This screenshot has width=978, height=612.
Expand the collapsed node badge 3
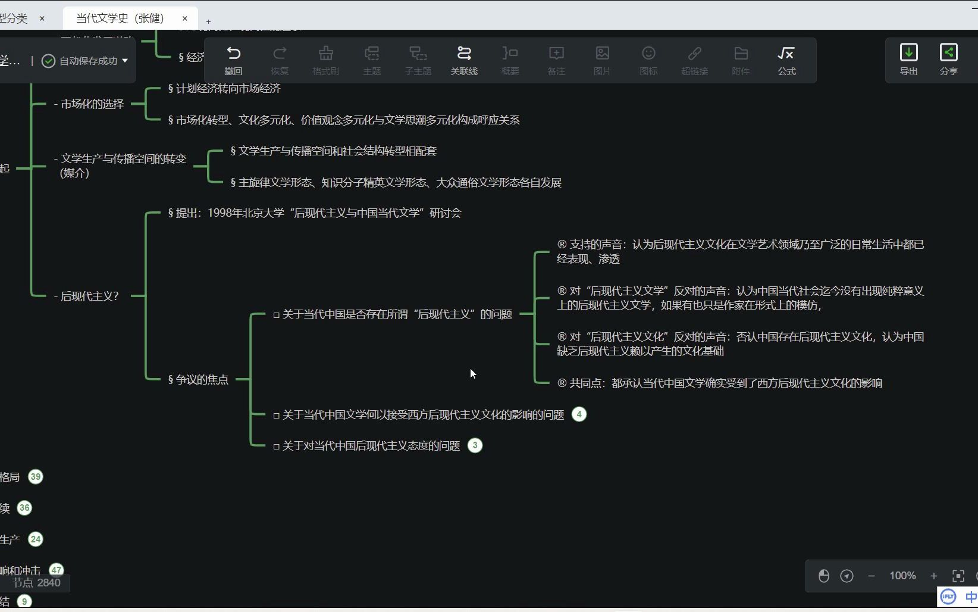[475, 445]
